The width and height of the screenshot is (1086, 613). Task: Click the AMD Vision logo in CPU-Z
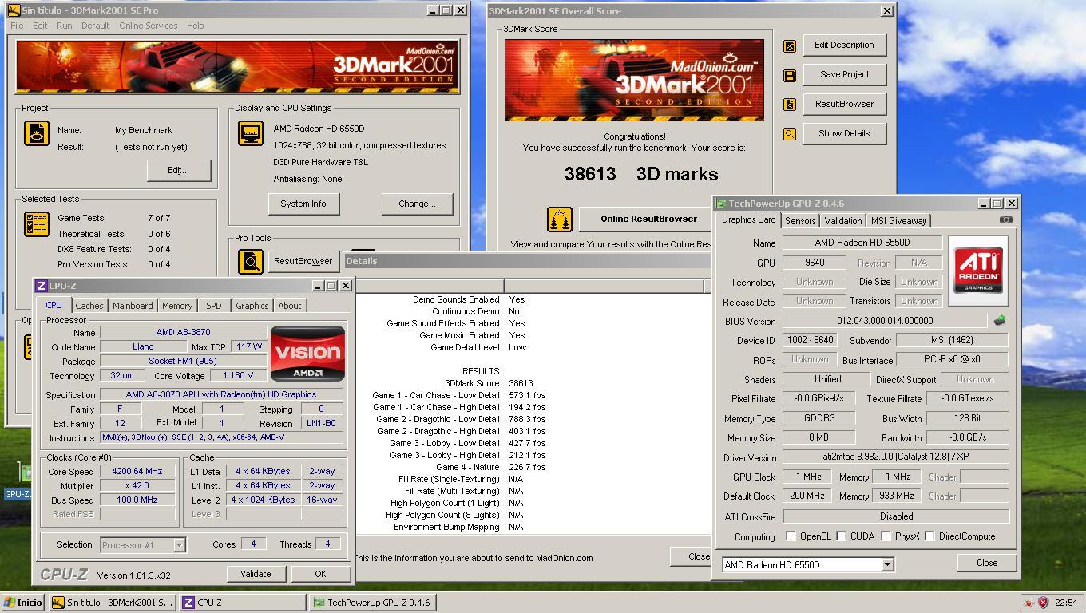[307, 353]
